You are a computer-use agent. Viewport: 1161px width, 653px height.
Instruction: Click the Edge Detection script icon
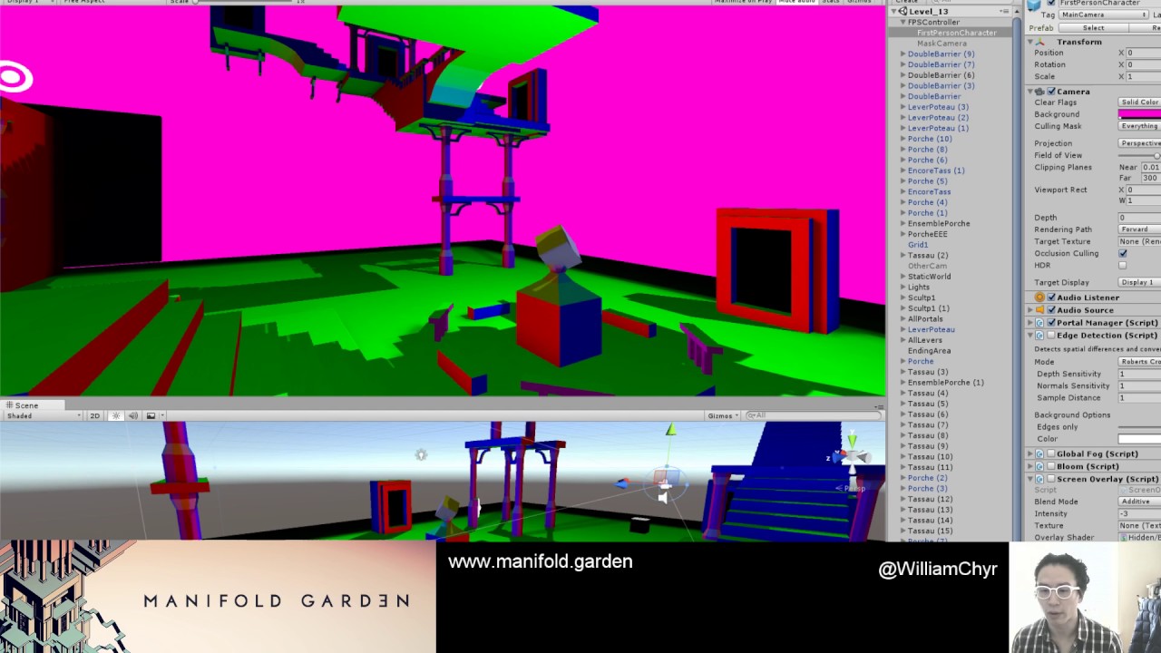[1039, 336]
